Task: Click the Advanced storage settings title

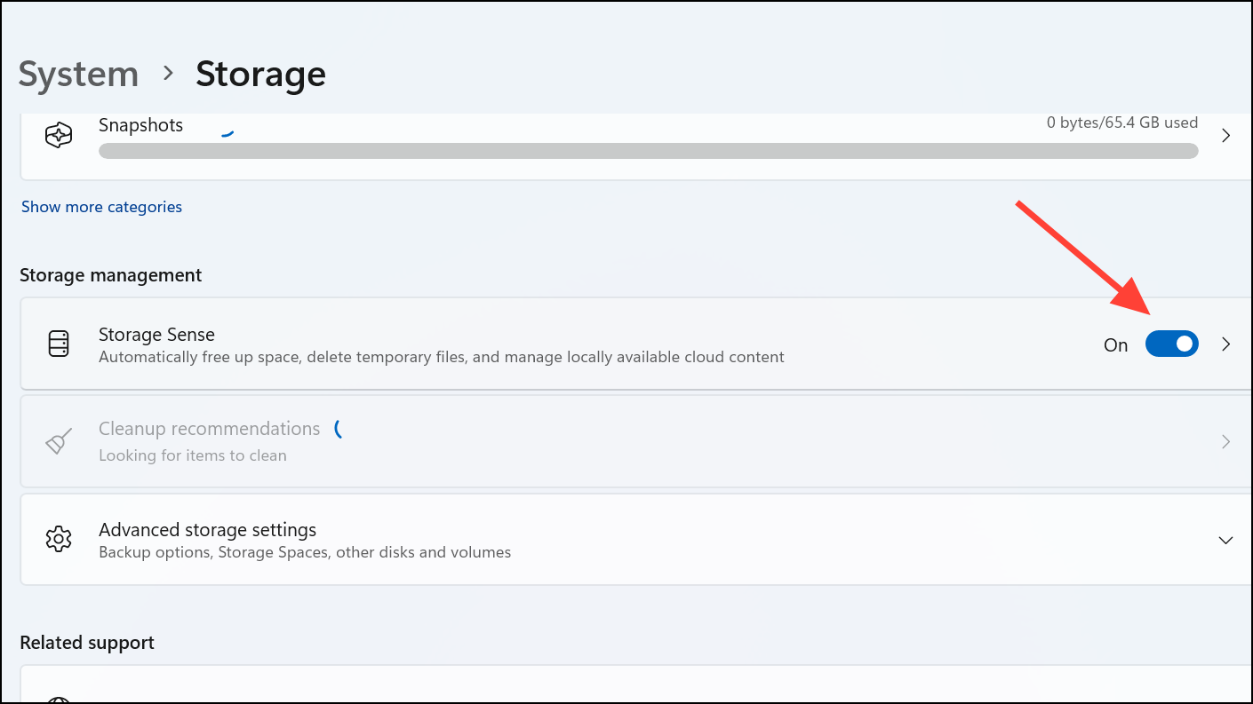Action: (x=207, y=530)
